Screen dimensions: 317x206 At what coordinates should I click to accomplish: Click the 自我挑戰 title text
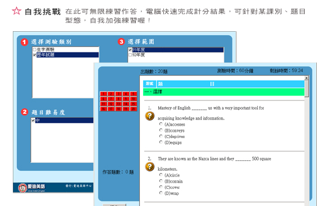[x=42, y=12]
